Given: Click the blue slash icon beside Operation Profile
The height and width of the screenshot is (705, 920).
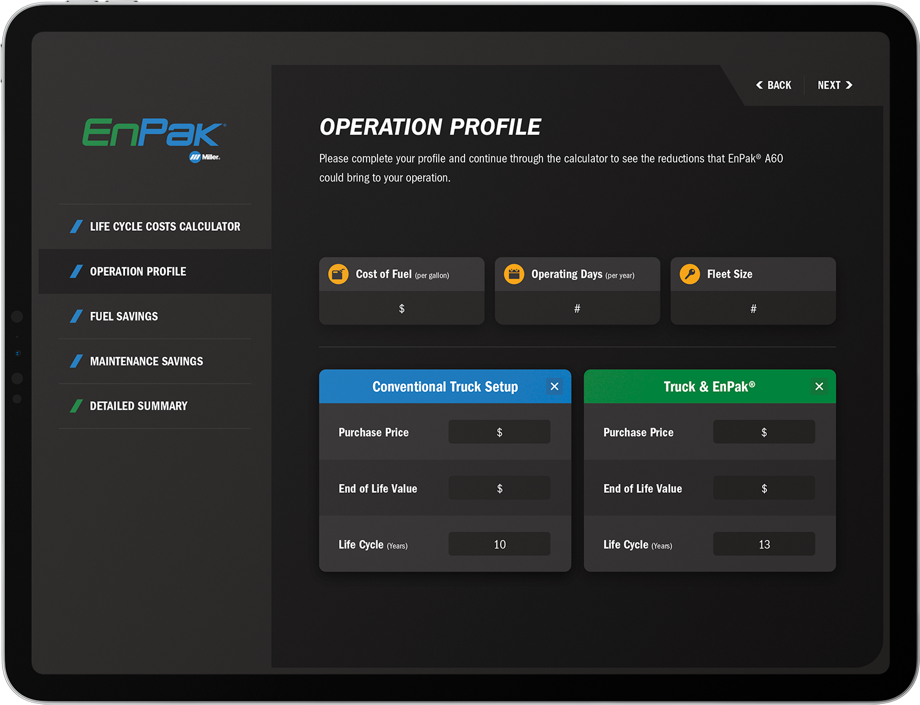Looking at the screenshot, I should coord(76,271).
